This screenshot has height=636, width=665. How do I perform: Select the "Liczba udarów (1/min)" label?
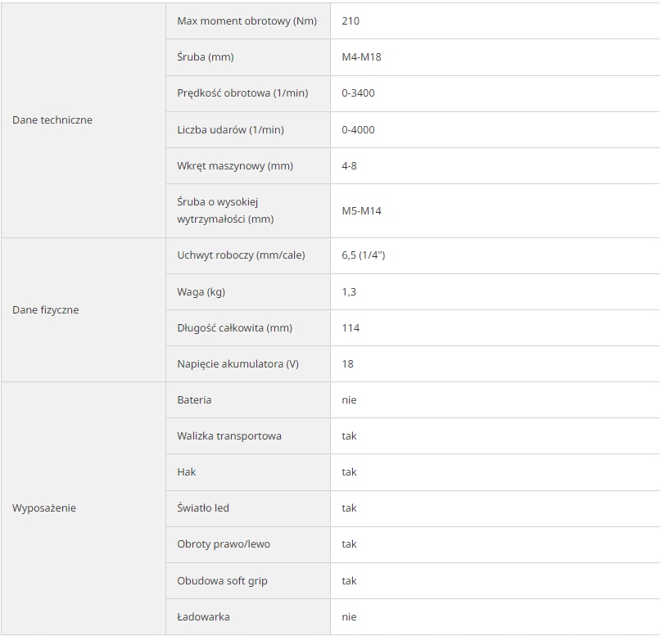[231, 129]
